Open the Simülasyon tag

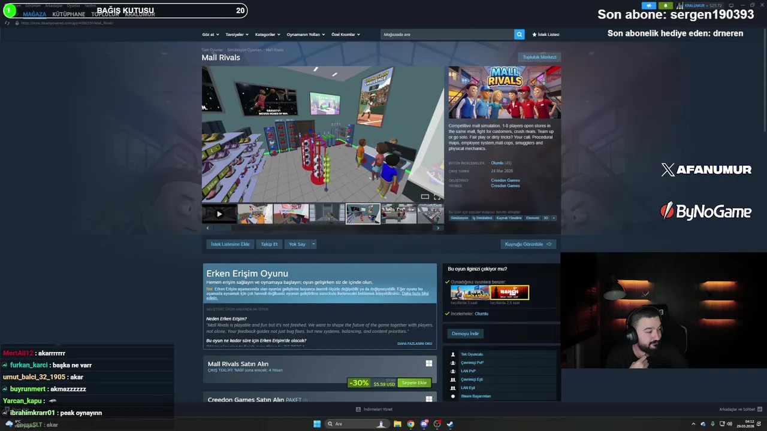click(x=460, y=218)
